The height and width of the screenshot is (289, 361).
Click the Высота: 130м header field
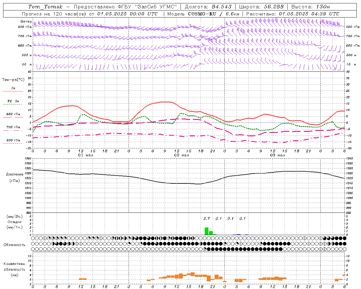pyautogui.click(x=311, y=7)
